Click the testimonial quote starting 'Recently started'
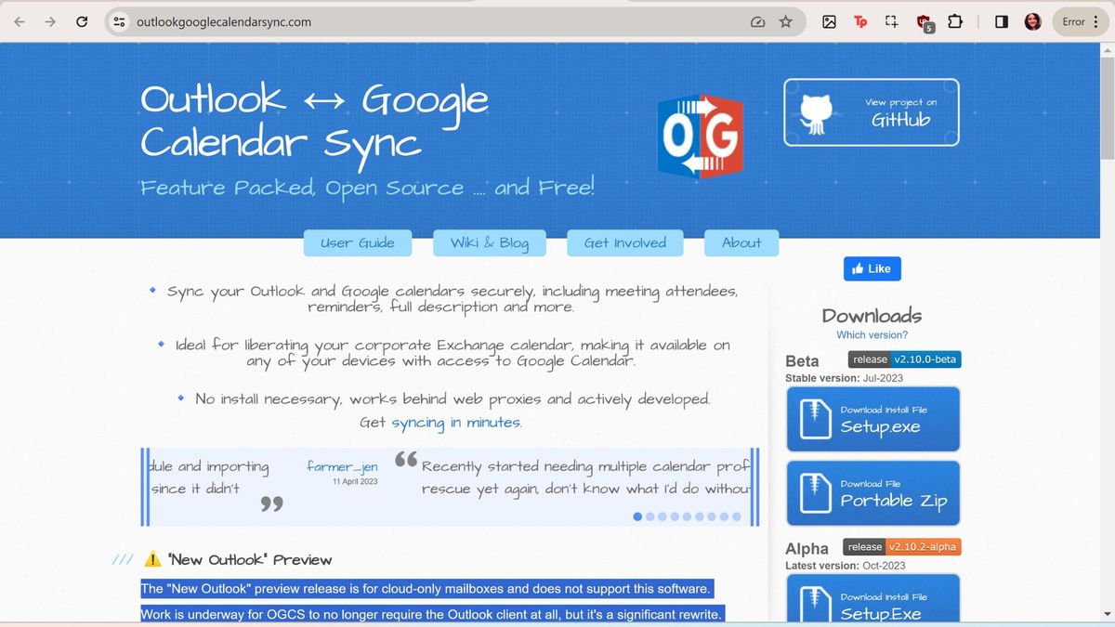 (585, 477)
